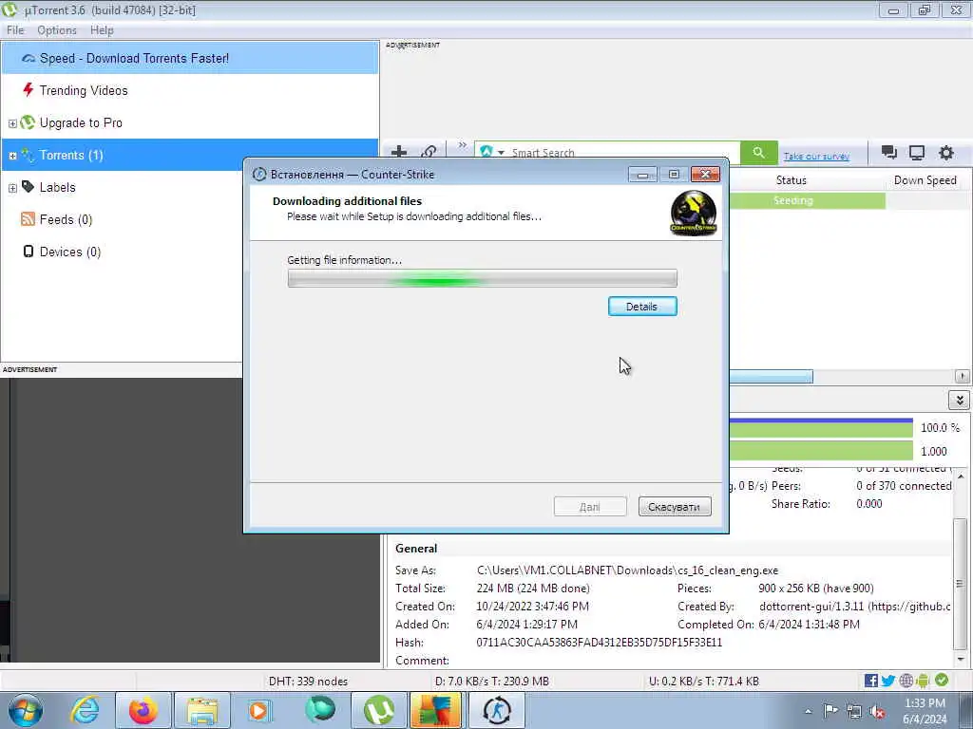The width and height of the screenshot is (973, 729).
Task: Click the horizontal scrollbar in torrent list
Action: click(771, 376)
